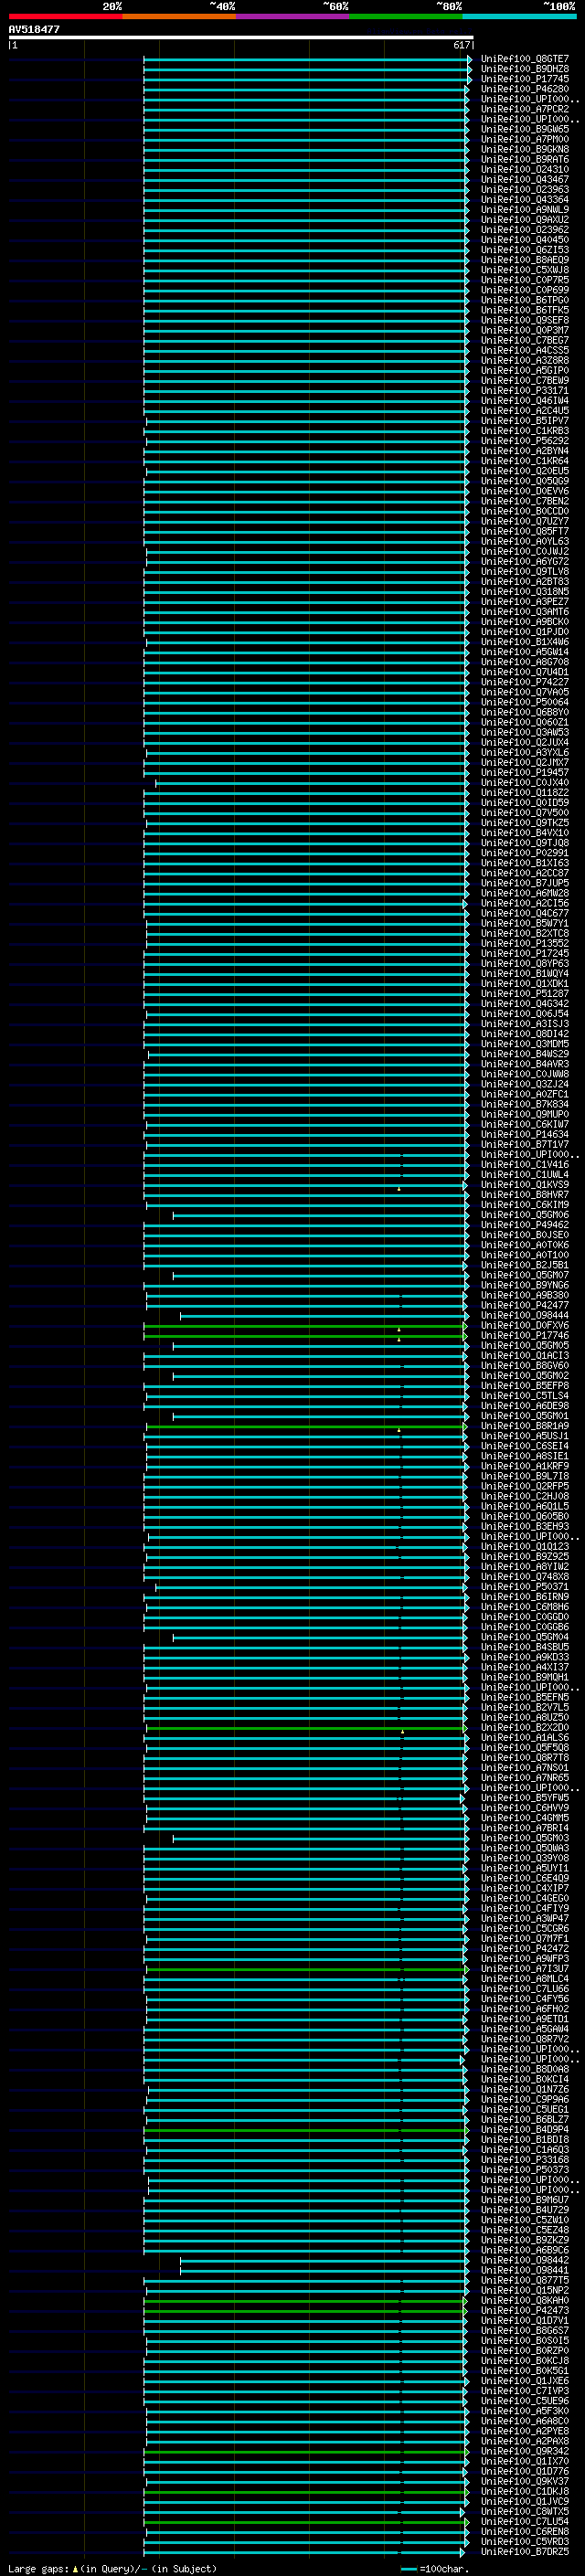Select the UniRef100_C5TLS4 label
Image resolution: width=585 pixels, height=2576 pixels.
(x=524, y=1396)
